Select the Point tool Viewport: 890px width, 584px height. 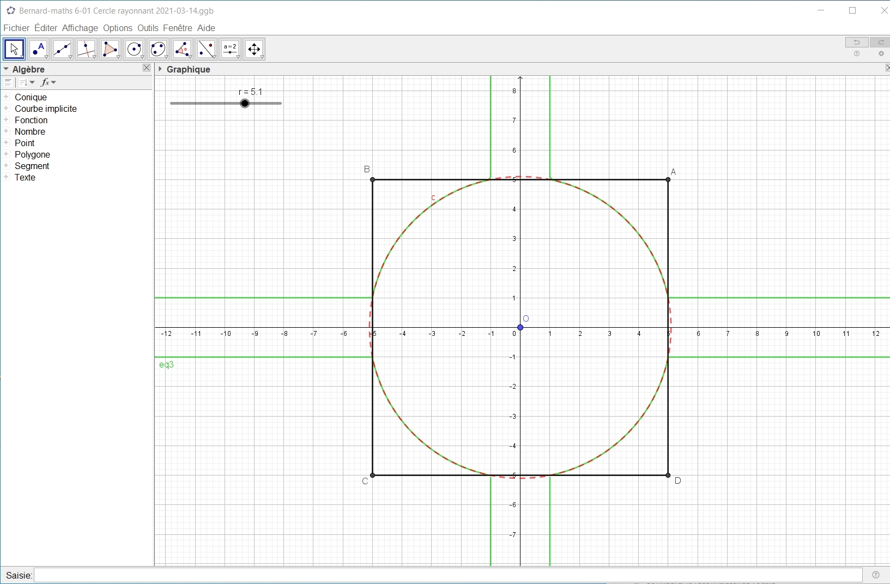tap(39, 50)
